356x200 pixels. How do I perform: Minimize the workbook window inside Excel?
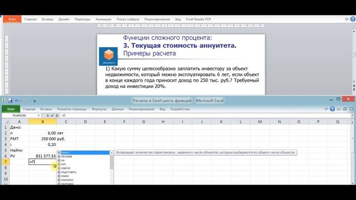[339, 109]
